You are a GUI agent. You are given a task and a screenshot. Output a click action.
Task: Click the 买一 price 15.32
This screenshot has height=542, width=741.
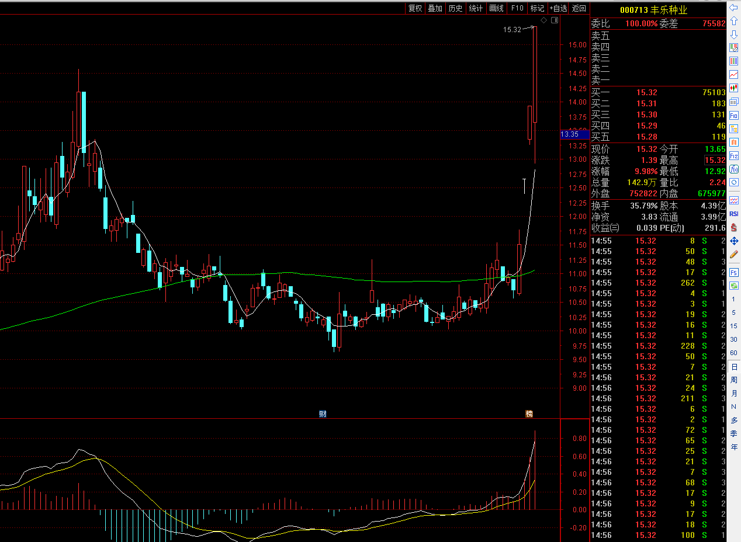click(x=646, y=92)
